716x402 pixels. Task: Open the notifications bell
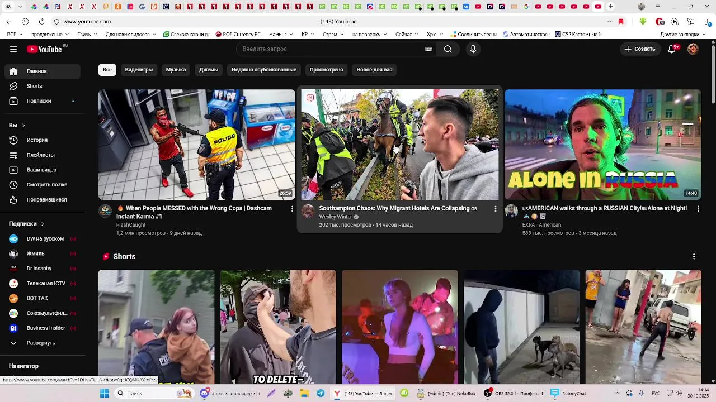pyautogui.click(x=672, y=49)
